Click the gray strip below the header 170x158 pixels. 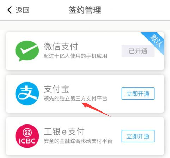[85, 25]
